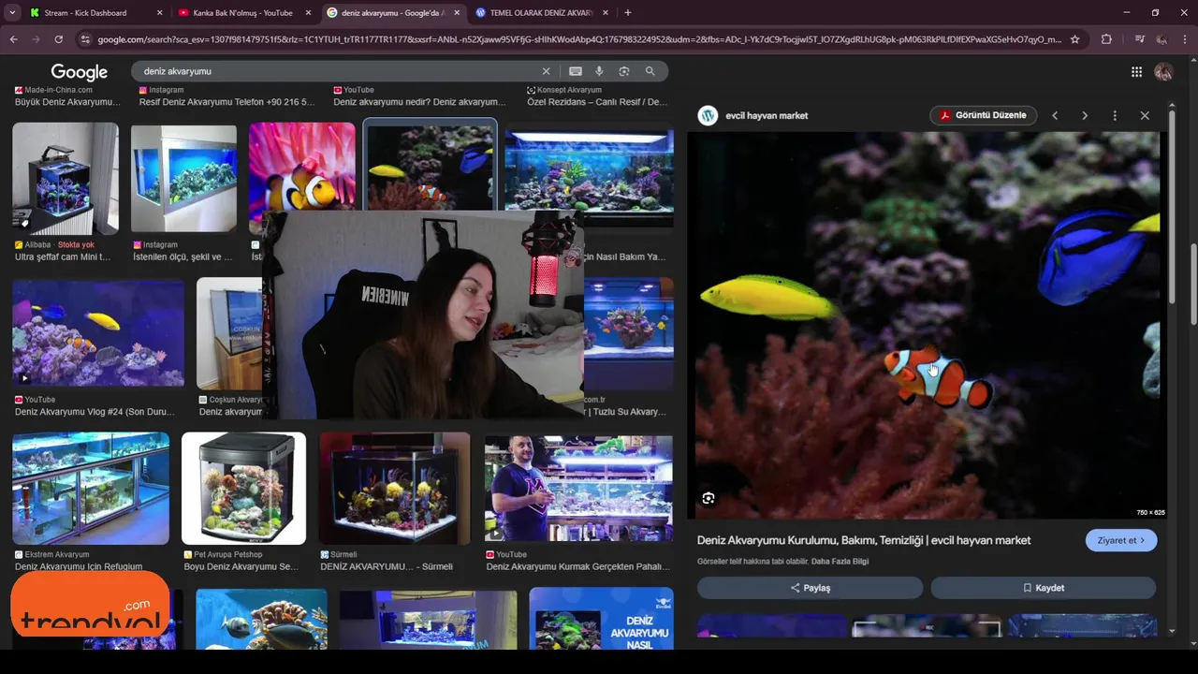Open the Google apps grid

pyautogui.click(x=1136, y=72)
